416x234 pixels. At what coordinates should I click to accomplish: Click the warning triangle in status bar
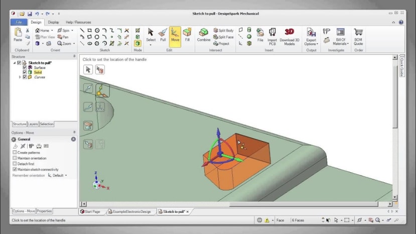pos(267,220)
